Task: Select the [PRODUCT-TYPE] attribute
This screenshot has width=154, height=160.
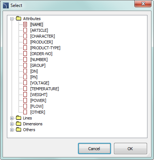Action: tap(45, 48)
